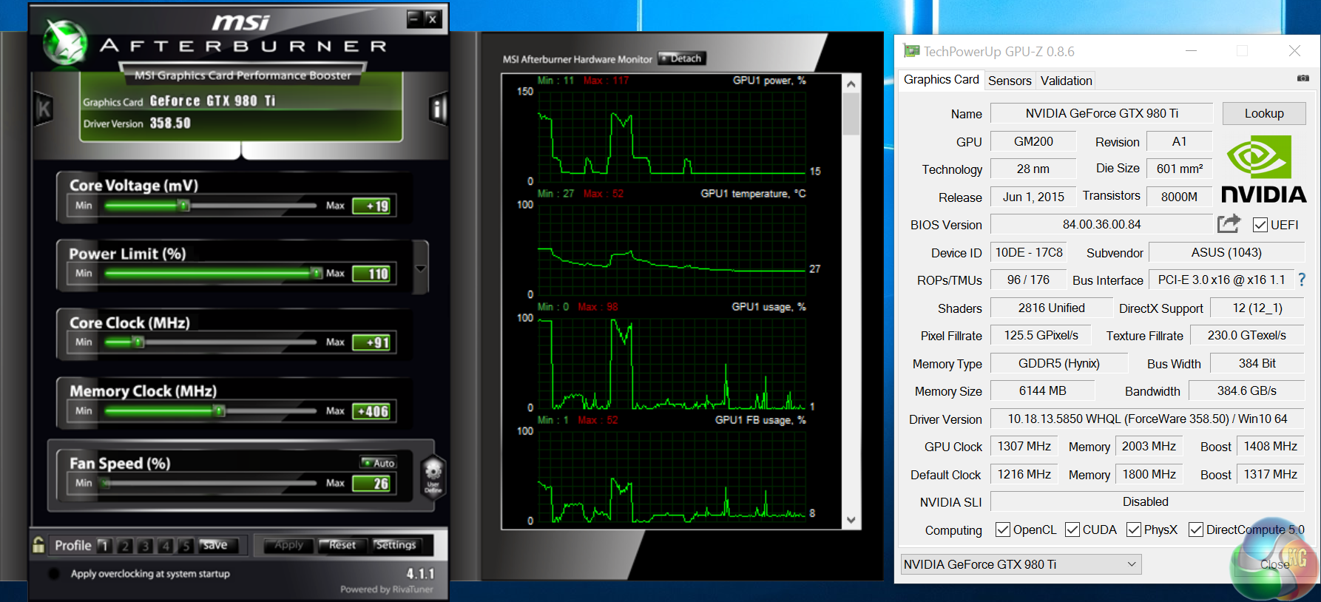
Task: Click the NVIDIA SLI Disabled field
Action: coord(1147,501)
